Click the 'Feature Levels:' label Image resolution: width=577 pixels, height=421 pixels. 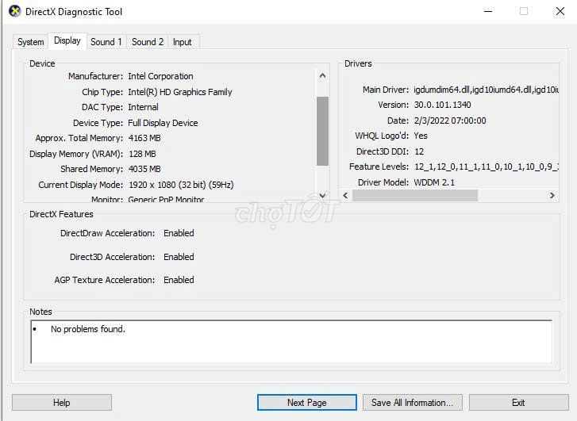(x=379, y=167)
